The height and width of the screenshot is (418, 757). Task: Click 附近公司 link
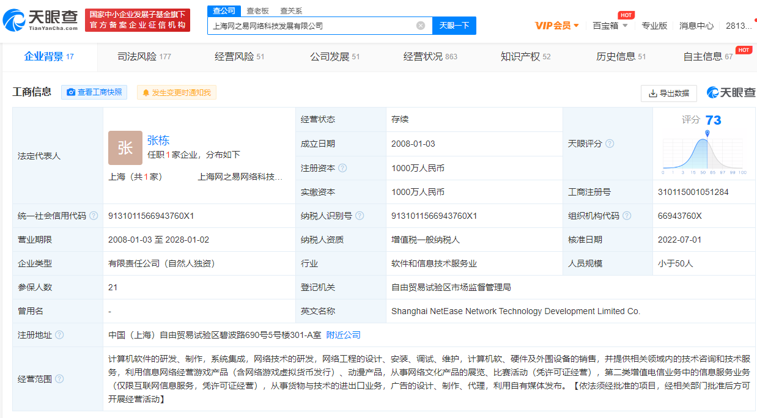coord(344,335)
